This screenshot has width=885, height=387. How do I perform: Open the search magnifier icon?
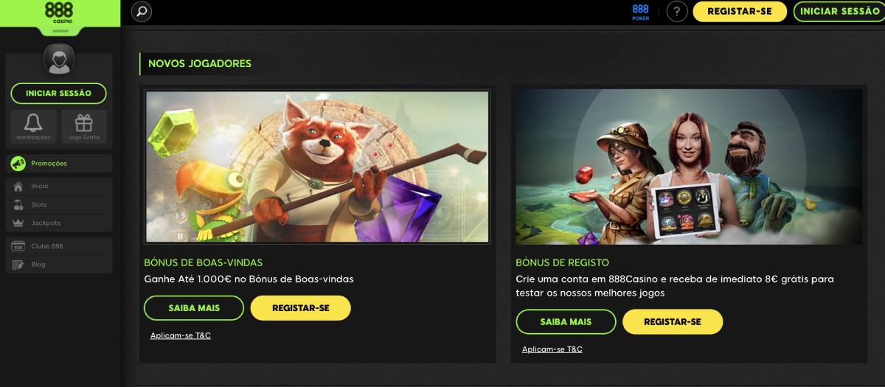(x=141, y=11)
